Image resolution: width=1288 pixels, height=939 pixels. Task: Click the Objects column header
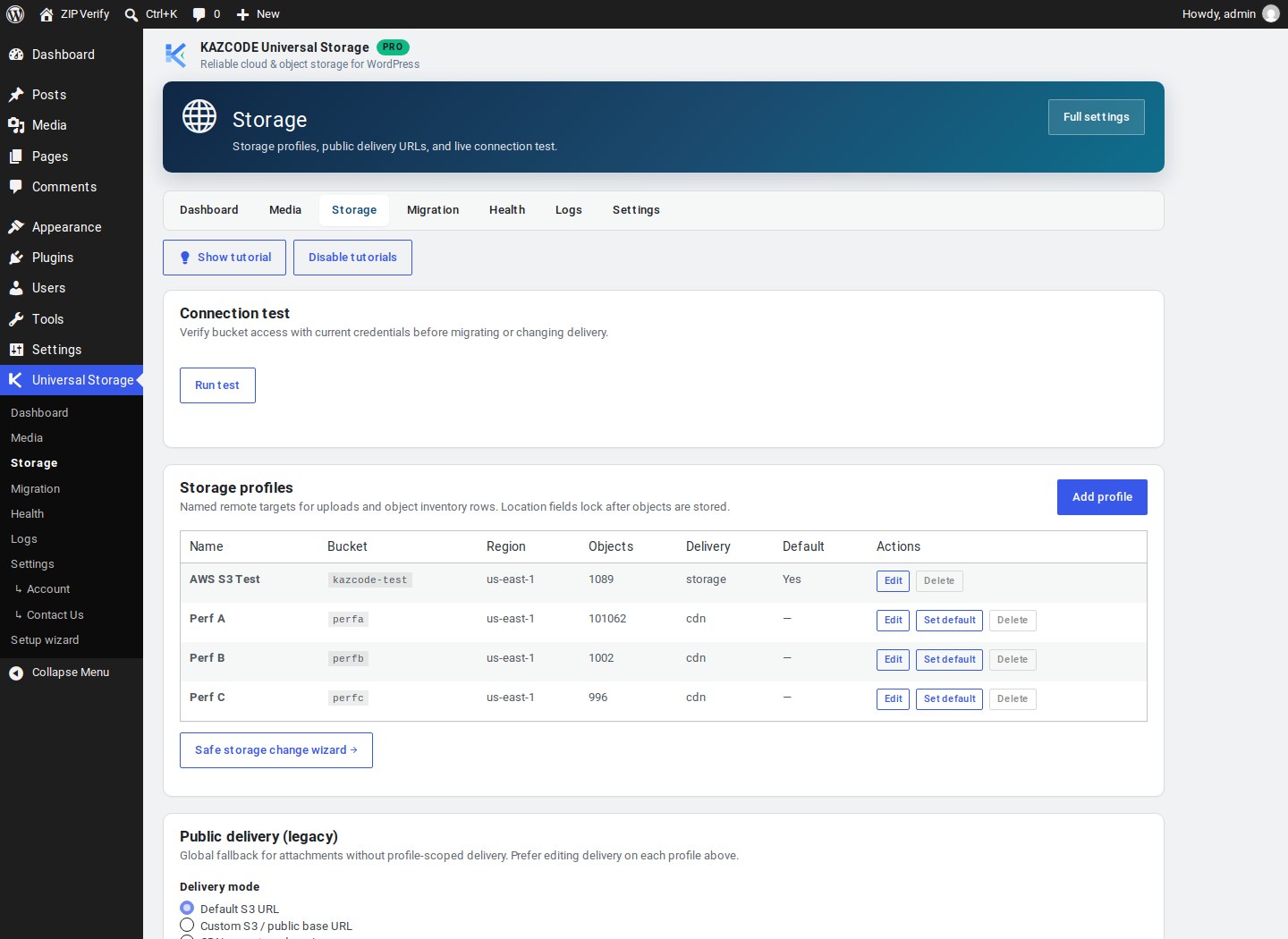pyautogui.click(x=611, y=546)
